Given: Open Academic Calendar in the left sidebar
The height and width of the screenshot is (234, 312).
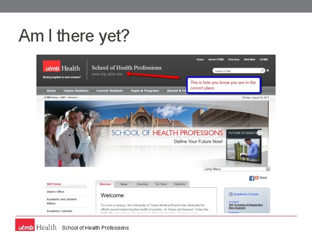Looking at the screenshot, I should (x=59, y=211).
